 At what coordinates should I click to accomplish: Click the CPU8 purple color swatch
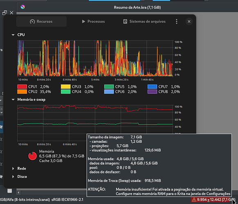[x=152, y=92]
